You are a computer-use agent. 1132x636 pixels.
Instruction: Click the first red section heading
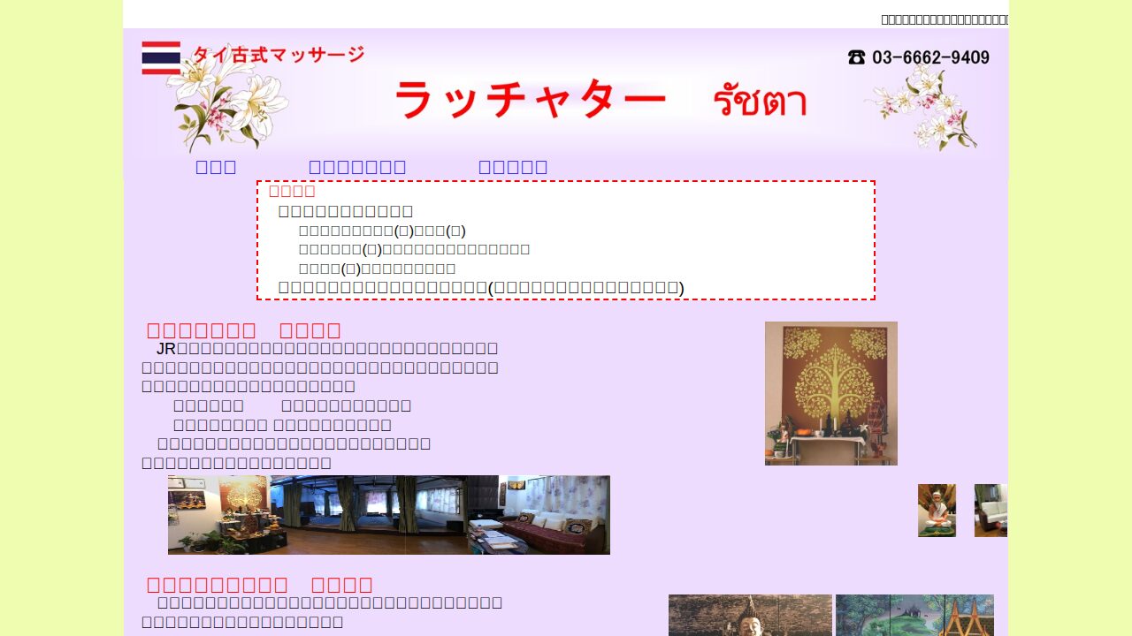point(244,330)
